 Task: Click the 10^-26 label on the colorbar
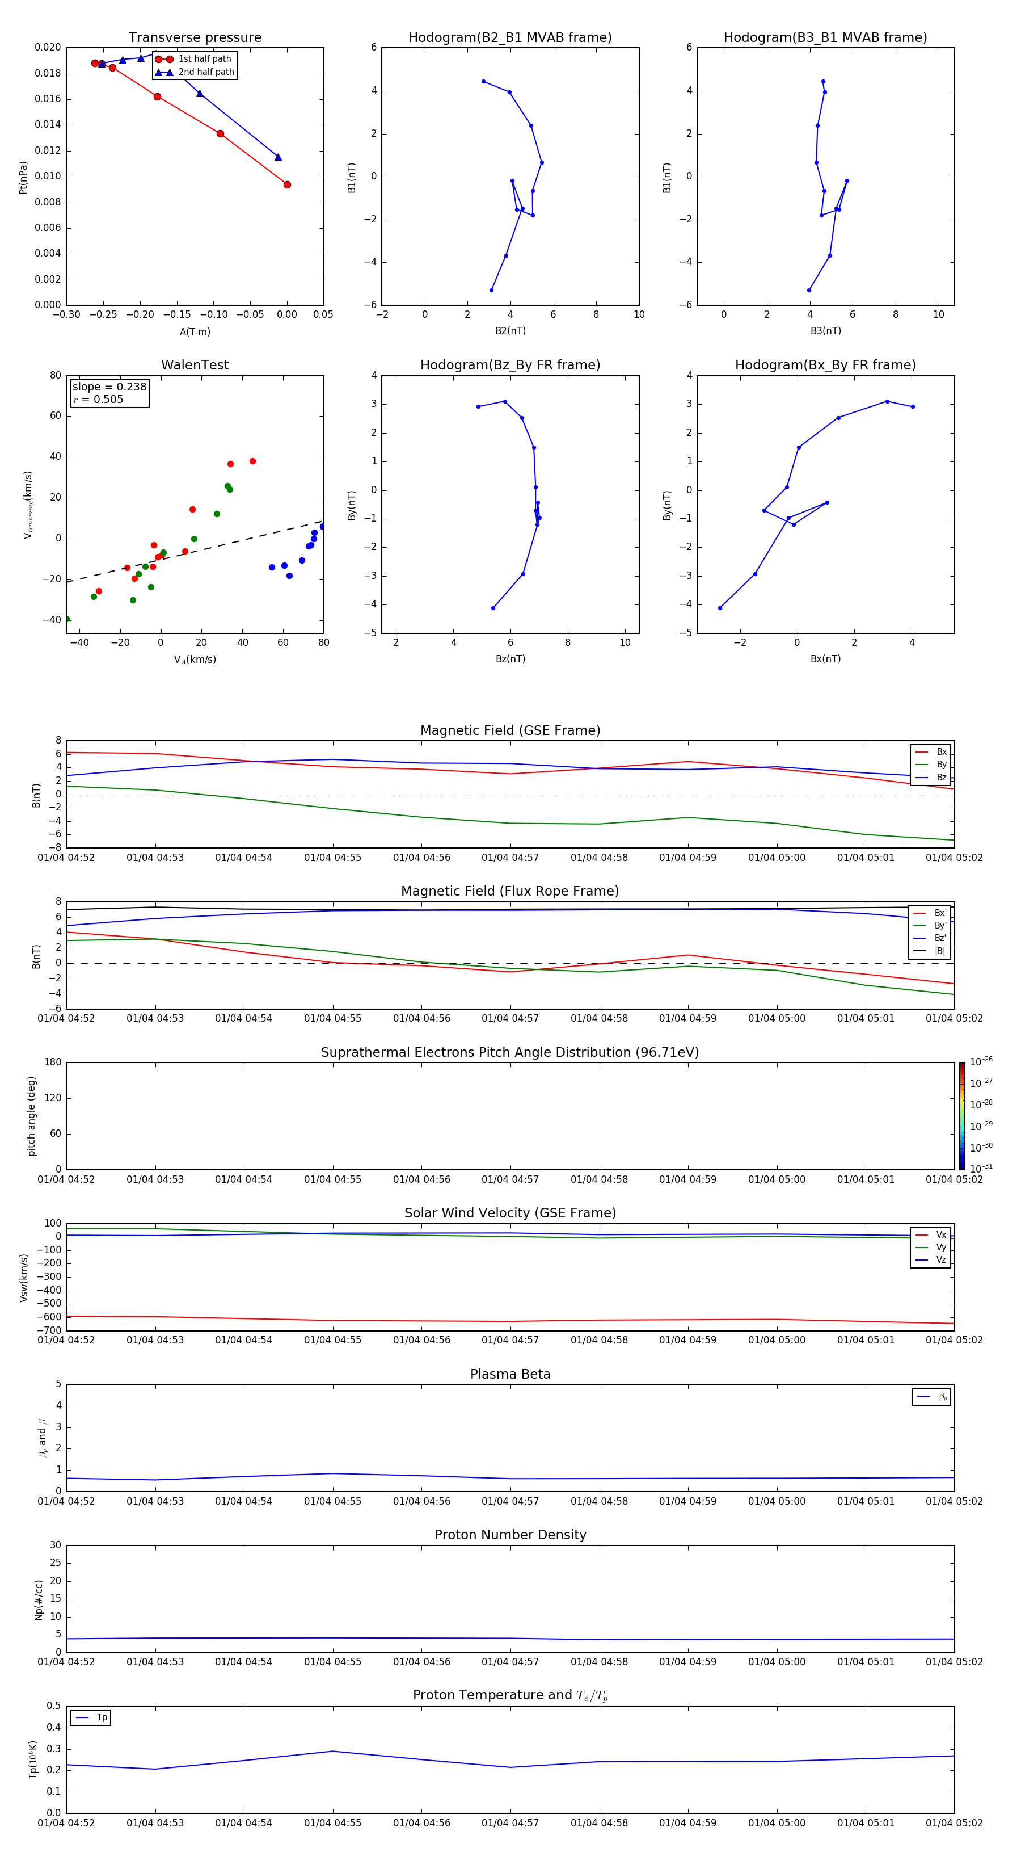click(981, 1061)
